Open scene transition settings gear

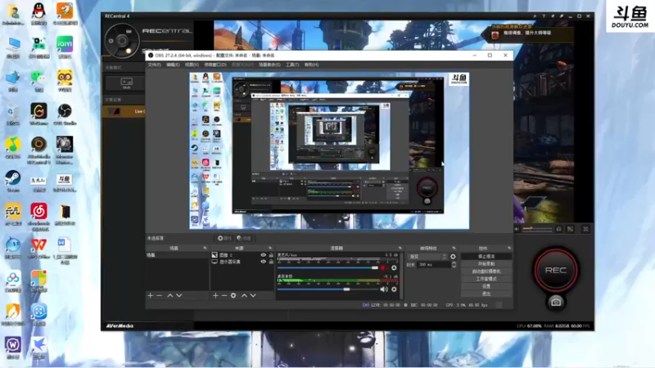coord(453,257)
